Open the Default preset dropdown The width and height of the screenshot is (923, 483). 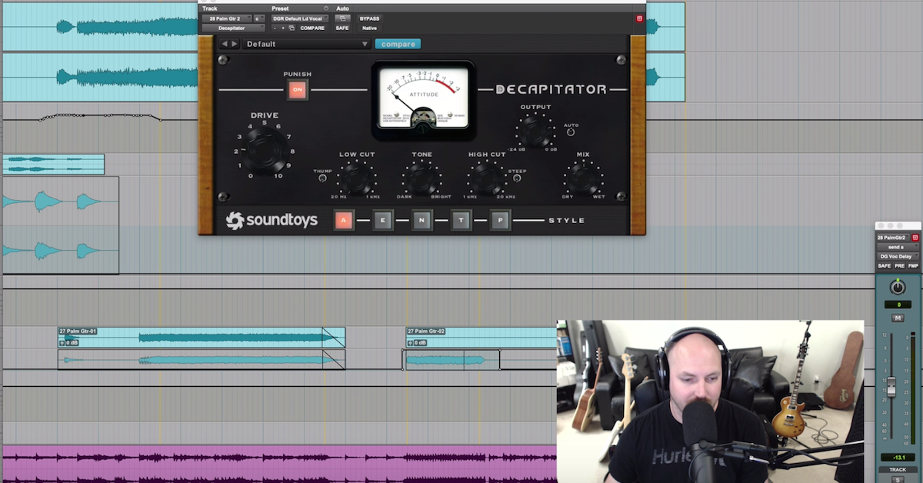pos(306,44)
